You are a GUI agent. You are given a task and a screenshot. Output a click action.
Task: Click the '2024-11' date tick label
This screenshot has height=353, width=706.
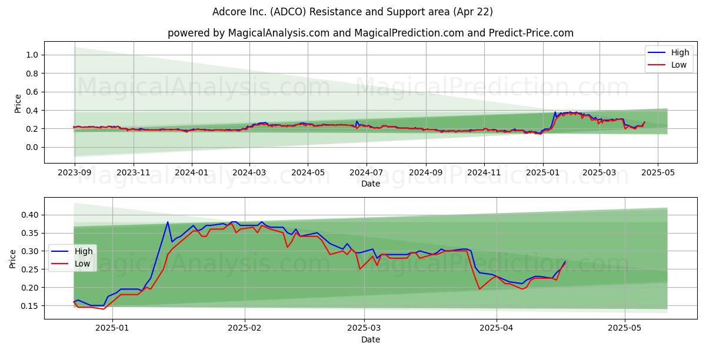click(484, 172)
